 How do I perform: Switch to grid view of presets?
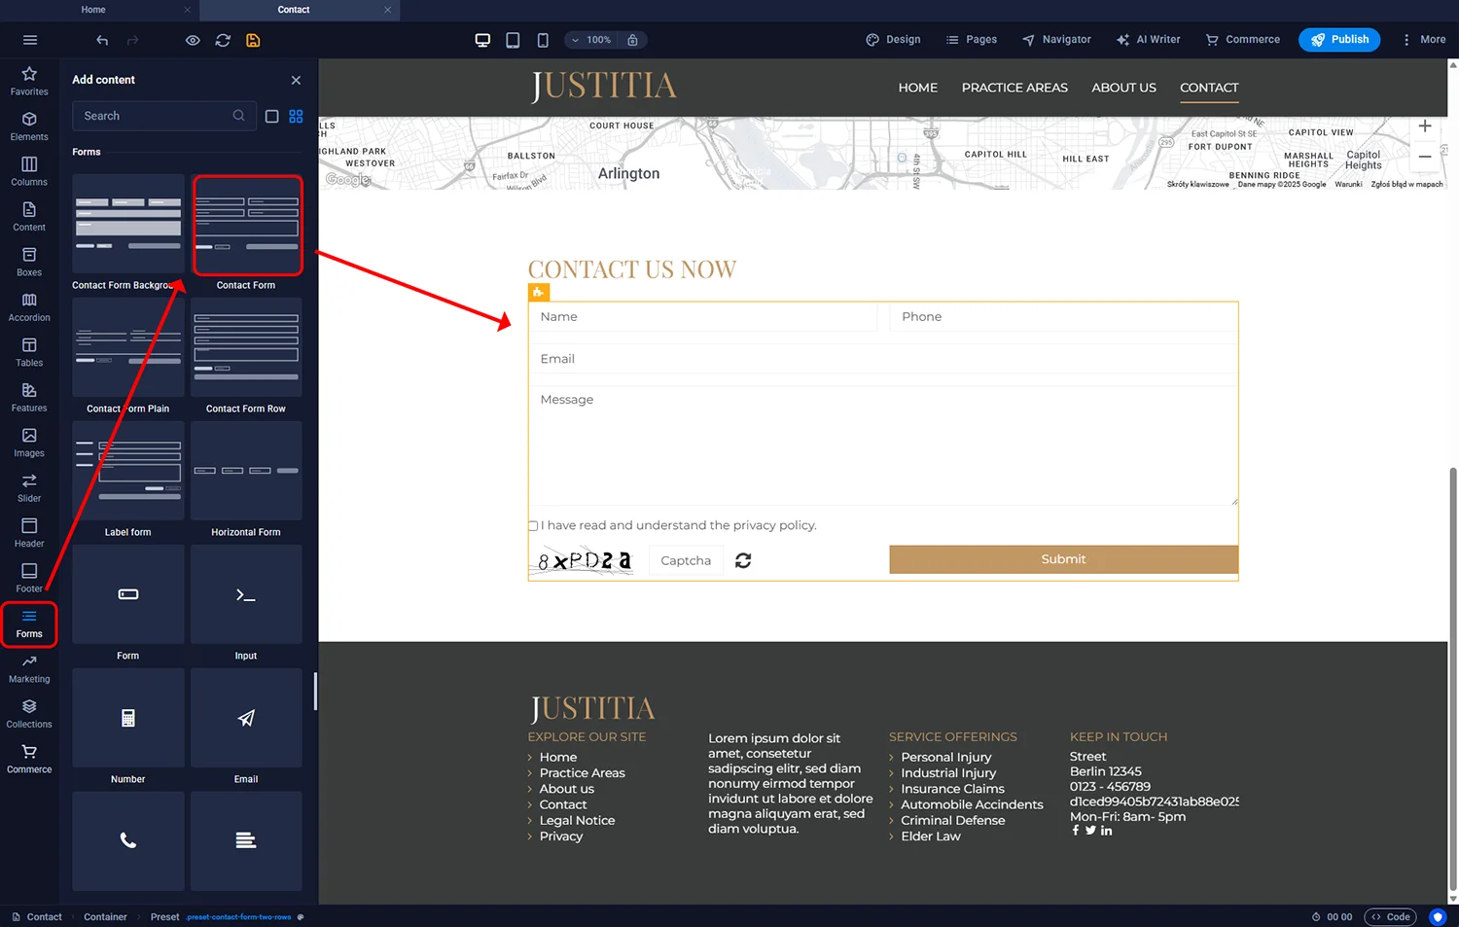[x=296, y=117]
